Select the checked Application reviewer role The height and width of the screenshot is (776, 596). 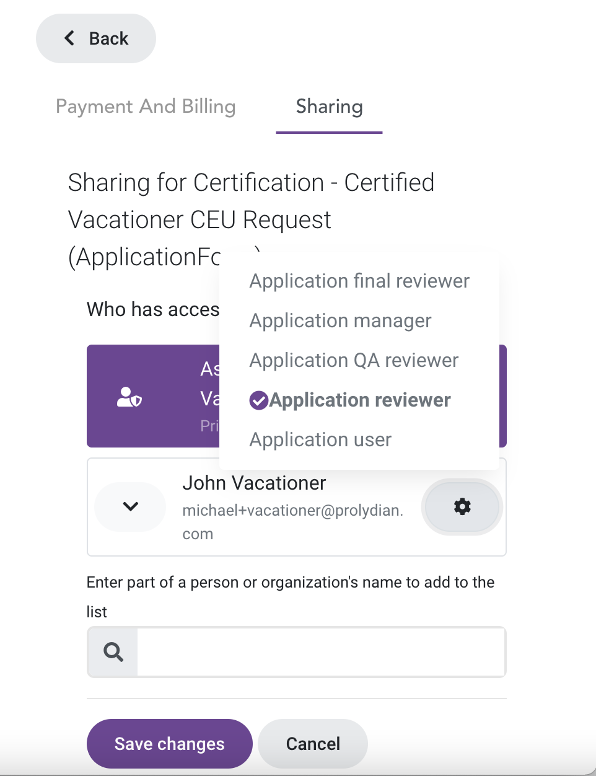coord(350,400)
